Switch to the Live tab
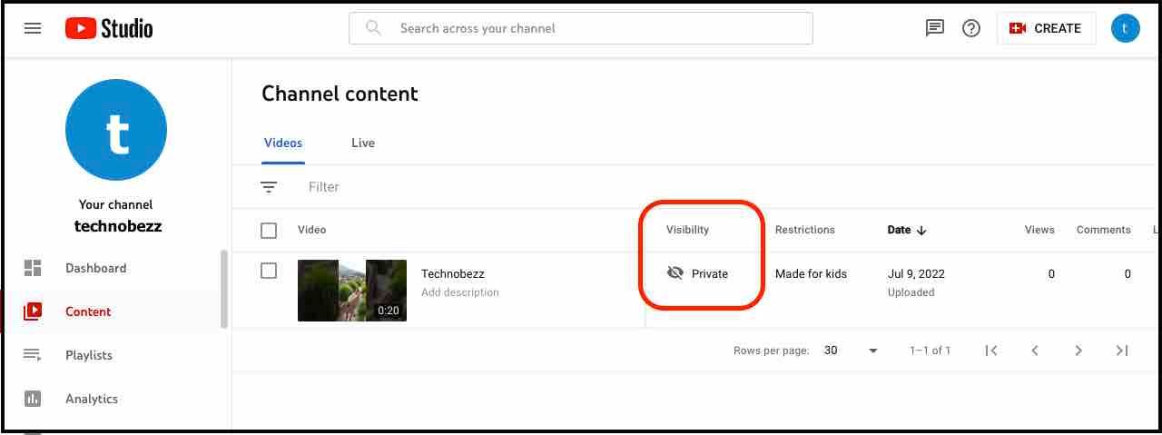Viewport: 1162px width, 435px height. click(x=363, y=143)
